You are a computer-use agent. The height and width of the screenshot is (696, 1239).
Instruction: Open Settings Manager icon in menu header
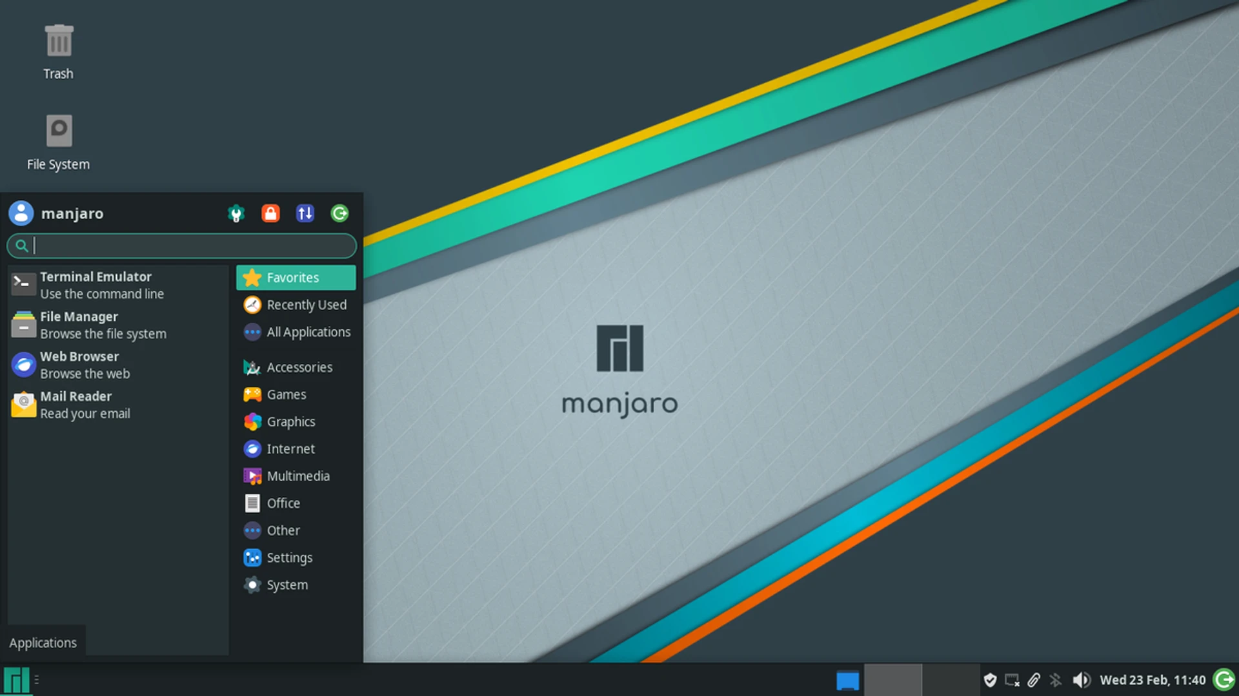(236, 213)
